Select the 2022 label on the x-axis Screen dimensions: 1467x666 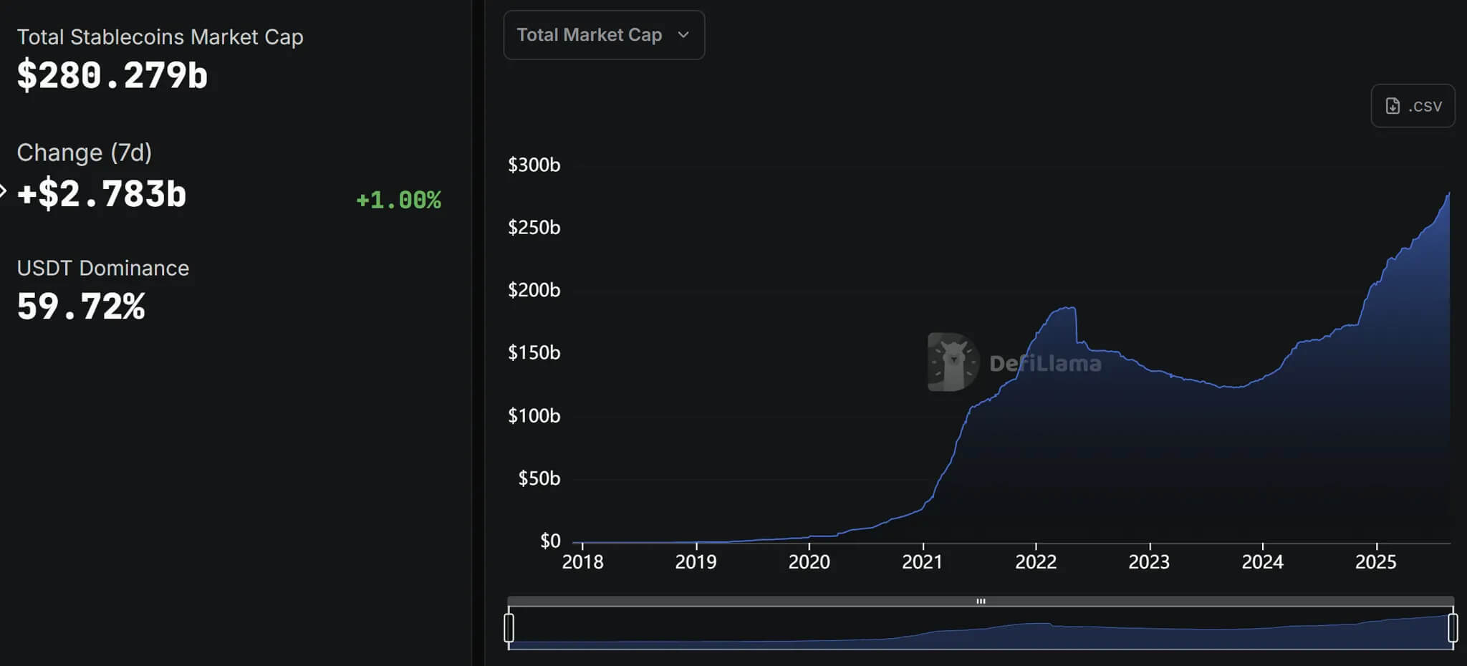[x=1036, y=562]
